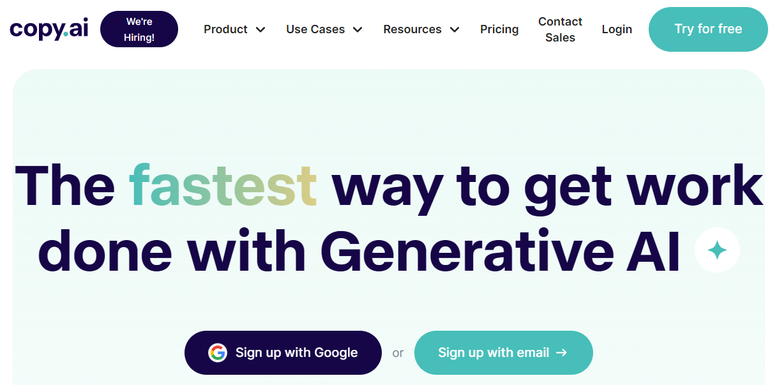Click the Login link
This screenshot has width=777, height=385.
617,29
